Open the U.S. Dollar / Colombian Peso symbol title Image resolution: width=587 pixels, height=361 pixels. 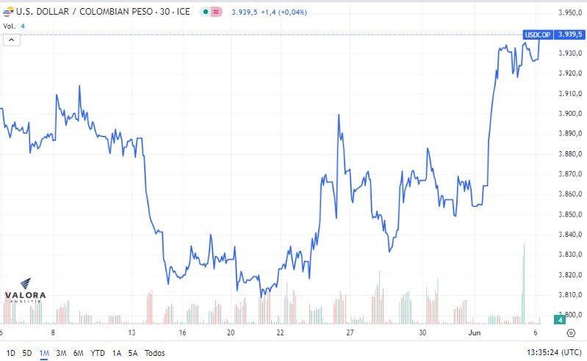(103, 12)
